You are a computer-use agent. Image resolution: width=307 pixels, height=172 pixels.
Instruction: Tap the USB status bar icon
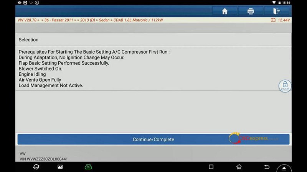pyautogui.click(x=31, y=3)
